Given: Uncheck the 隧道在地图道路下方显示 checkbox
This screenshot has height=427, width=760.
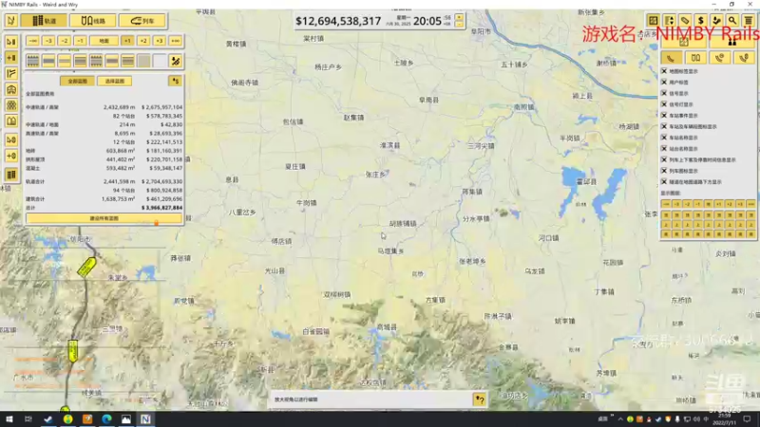Looking at the screenshot, I should click(x=664, y=182).
